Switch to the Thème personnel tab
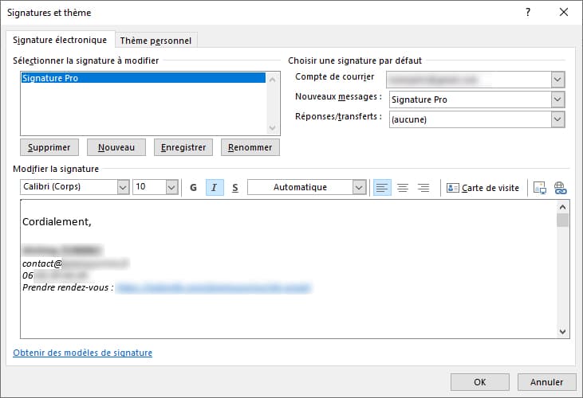The width and height of the screenshot is (583, 398). (x=156, y=41)
